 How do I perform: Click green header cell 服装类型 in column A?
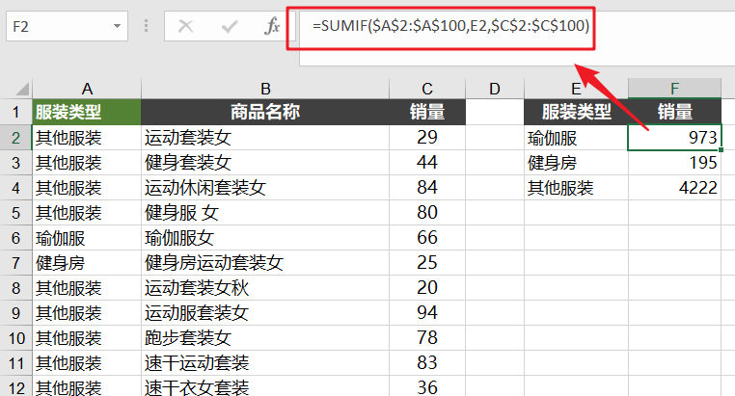pyautogui.click(x=87, y=112)
